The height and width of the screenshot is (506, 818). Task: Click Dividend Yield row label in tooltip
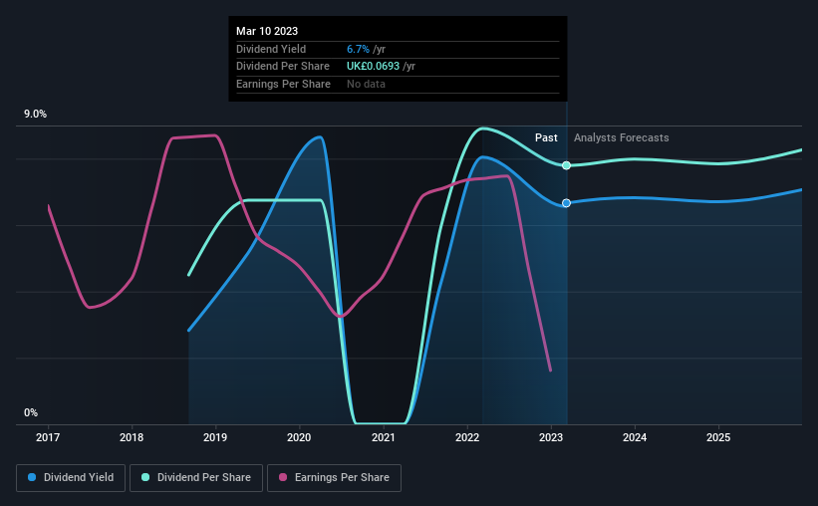(x=271, y=49)
